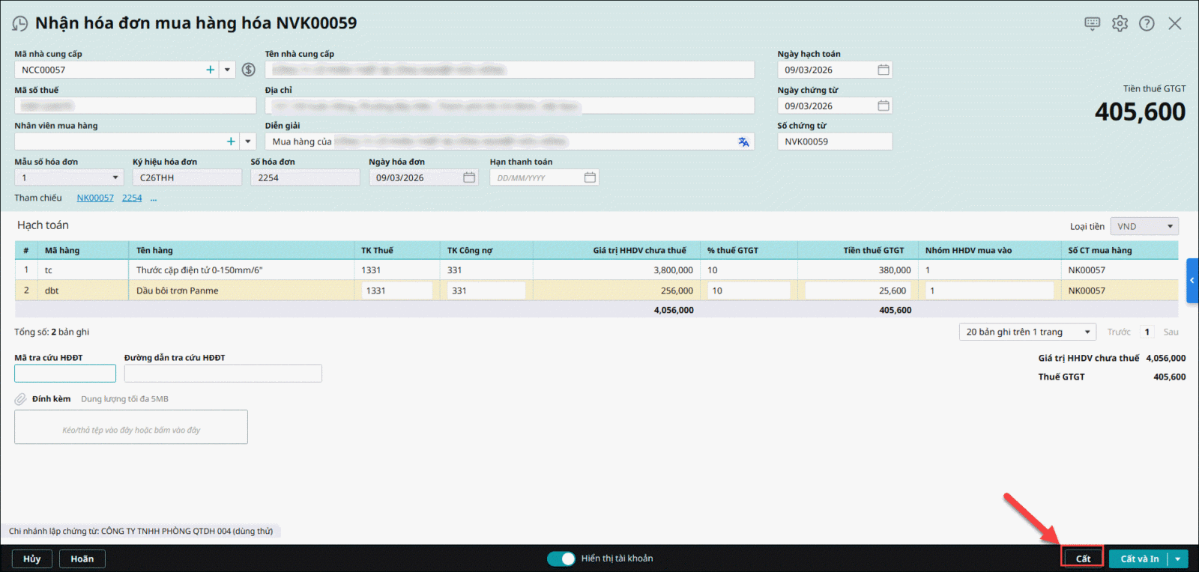The image size is (1199, 572).
Task: Expand the blue side panel handle
Action: click(1192, 281)
